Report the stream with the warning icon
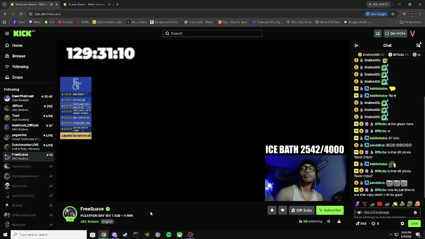The width and height of the screenshot is (425, 239). [x=339, y=221]
